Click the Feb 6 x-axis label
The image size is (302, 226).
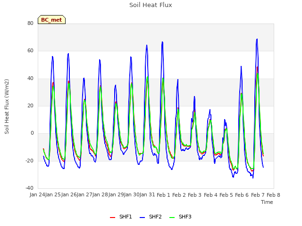[242, 195]
